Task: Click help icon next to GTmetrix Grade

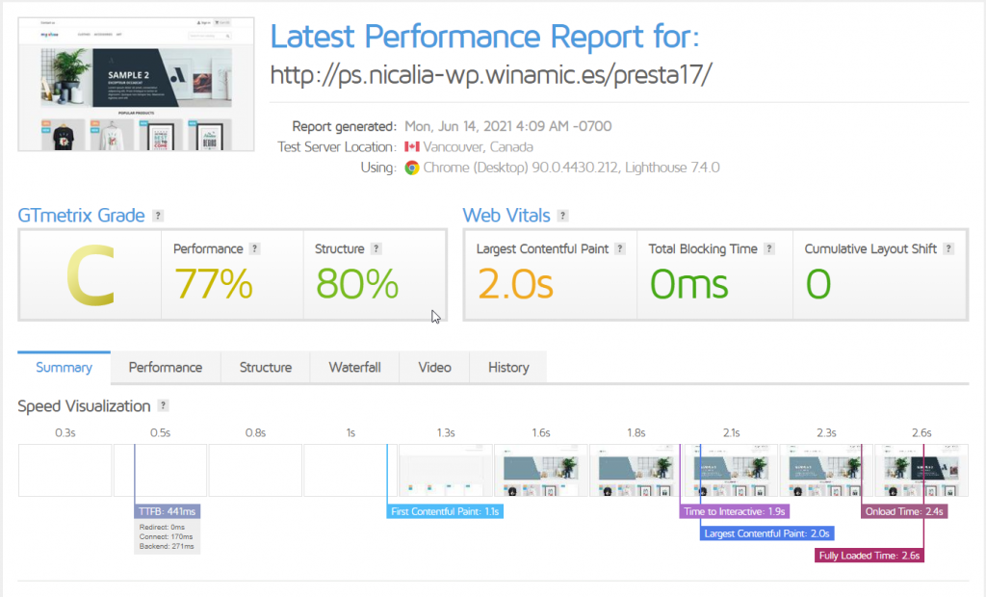Action: (158, 216)
